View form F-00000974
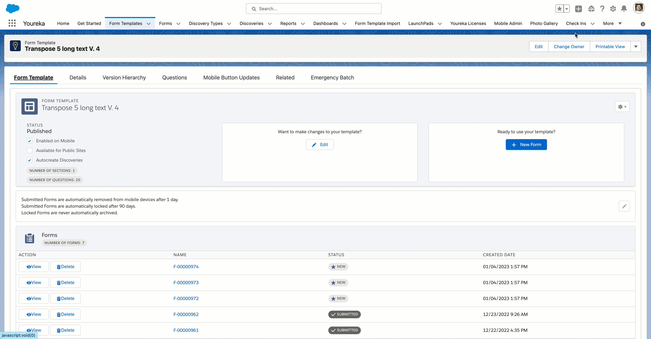The image size is (651, 339). 34,267
